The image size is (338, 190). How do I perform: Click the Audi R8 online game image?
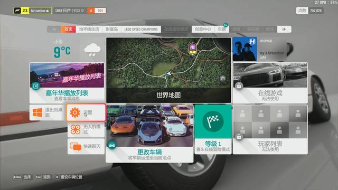[270, 75]
